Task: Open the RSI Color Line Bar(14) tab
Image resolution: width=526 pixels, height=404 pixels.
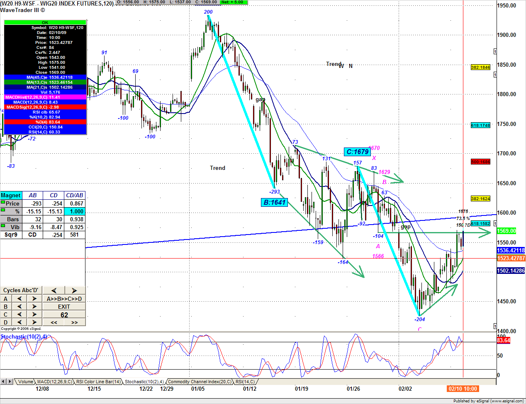Action: click(x=98, y=382)
